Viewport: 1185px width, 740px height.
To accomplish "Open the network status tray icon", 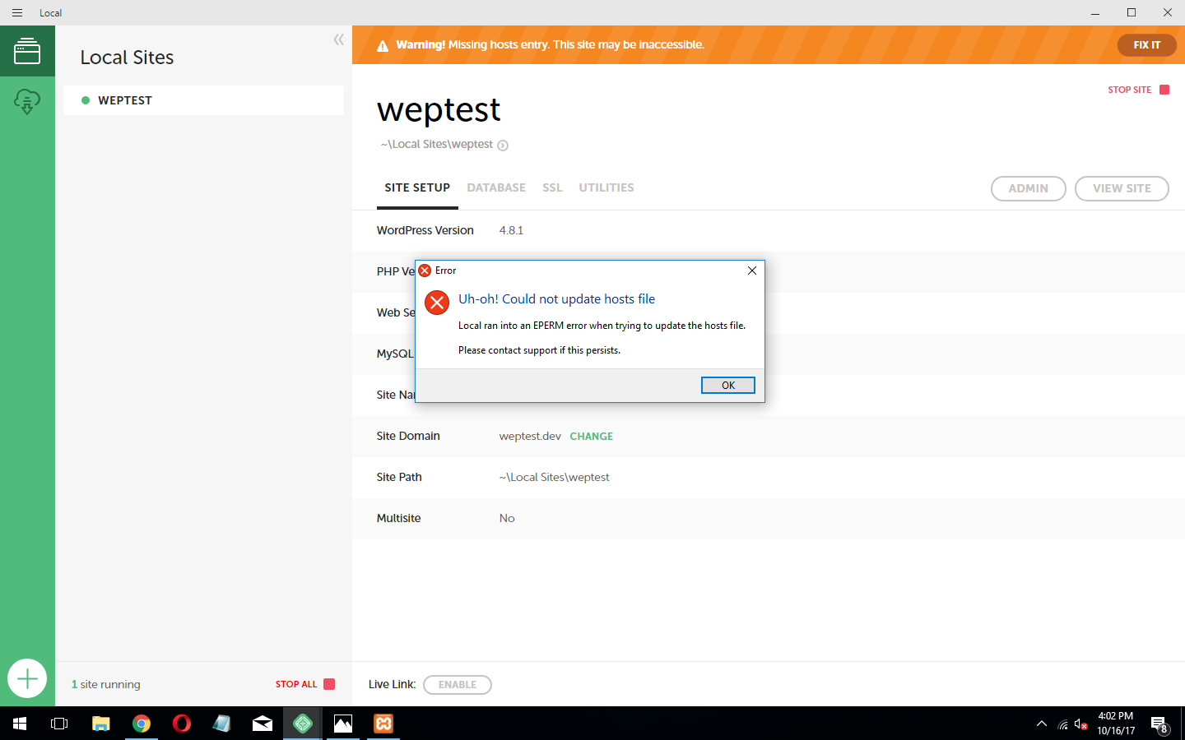I will tap(1063, 724).
